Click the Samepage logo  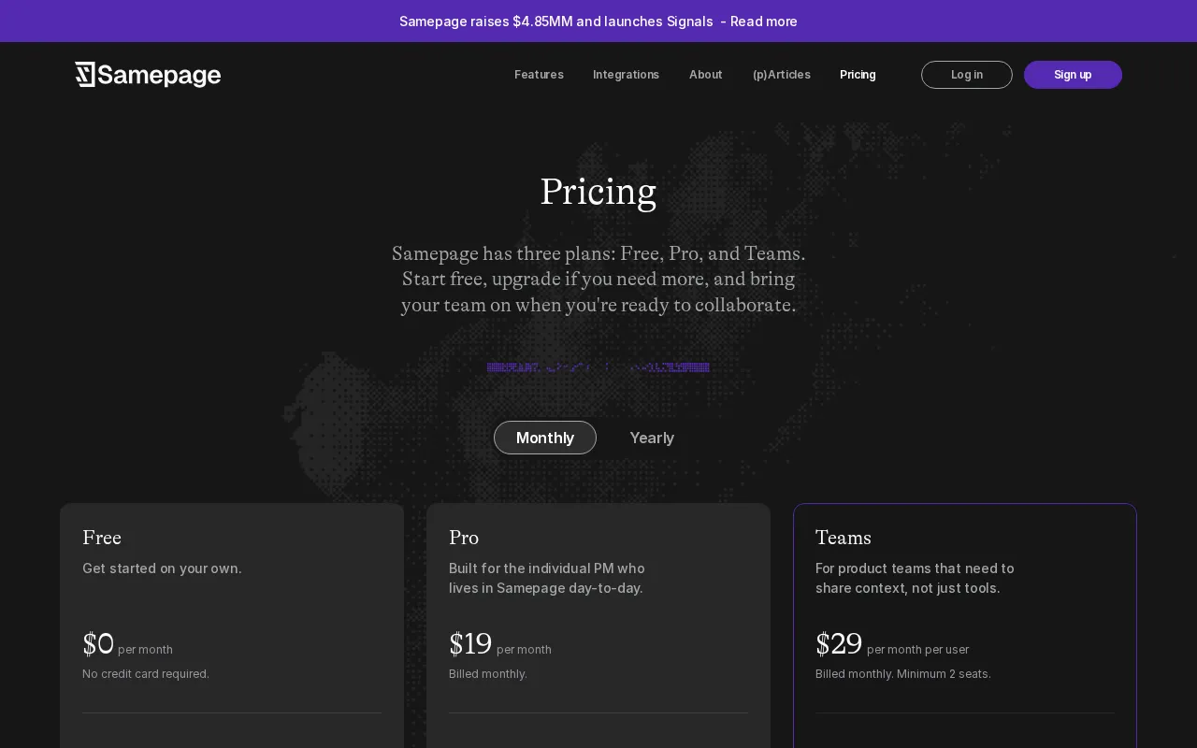tap(148, 75)
